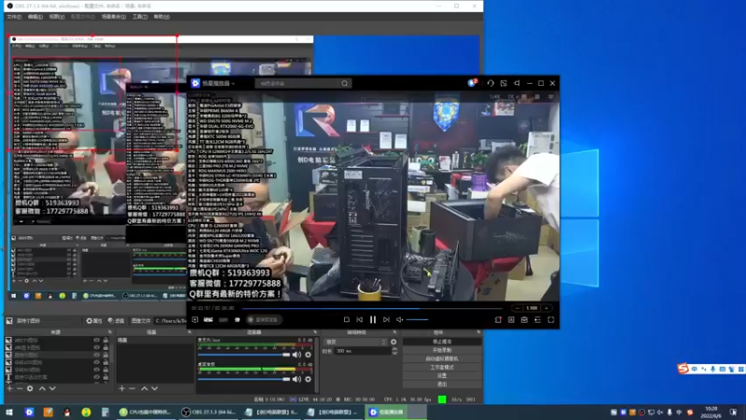Screen dimensions: 746x420
Task: Toggle eye icon for 英特尔活动方案 text source
Action: tap(97, 377)
